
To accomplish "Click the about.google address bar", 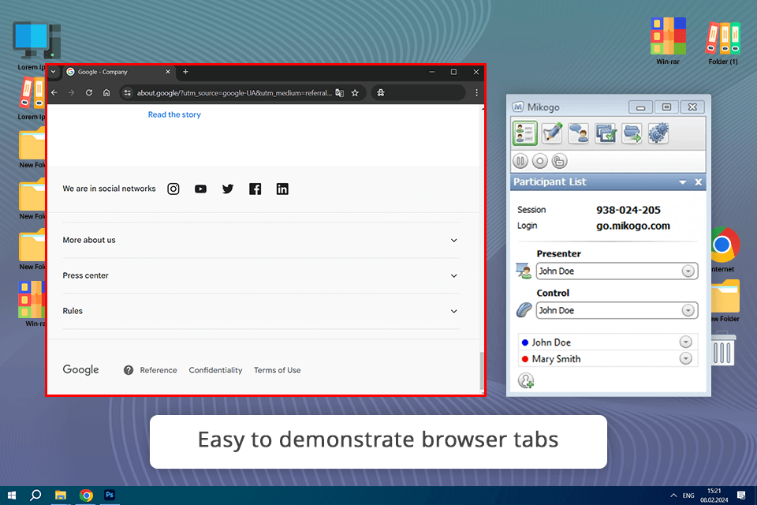I will tap(234, 93).
